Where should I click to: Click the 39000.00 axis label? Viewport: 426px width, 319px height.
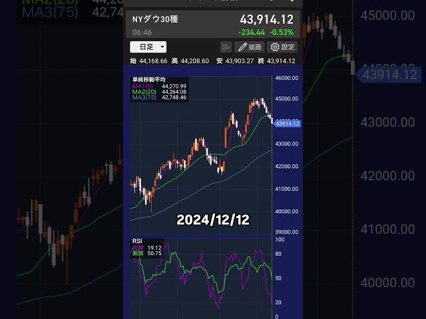287,232
